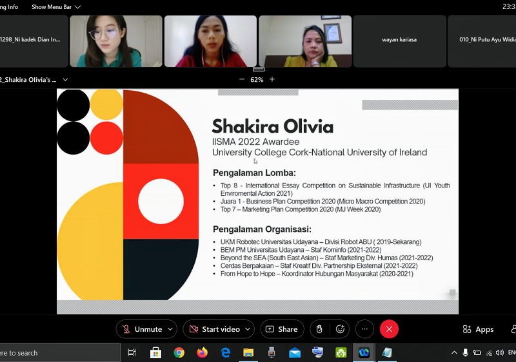Launch Google Chrome from taskbar
The image size is (516, 362).
(x=179, y=353)
